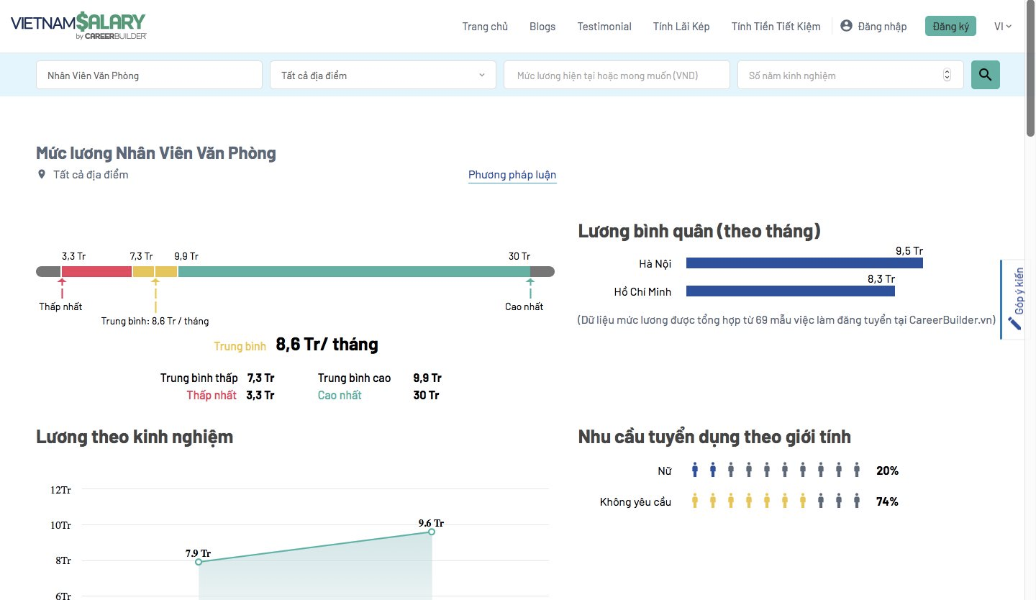Image resolution: width=1036 pixels, height=600 pixels.
Task: Click the pencil icon on the Góp ý kiến tab
Action: (x=1014, y=322)
